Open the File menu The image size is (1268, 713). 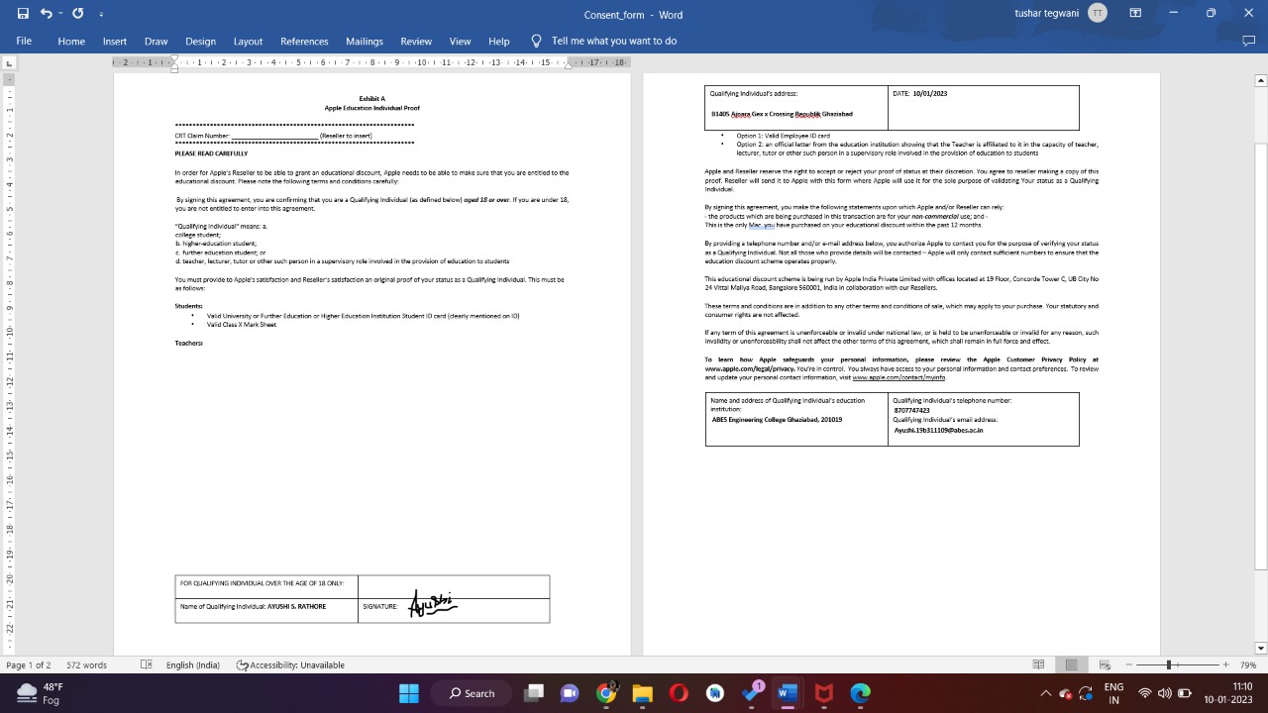[24, 42]
